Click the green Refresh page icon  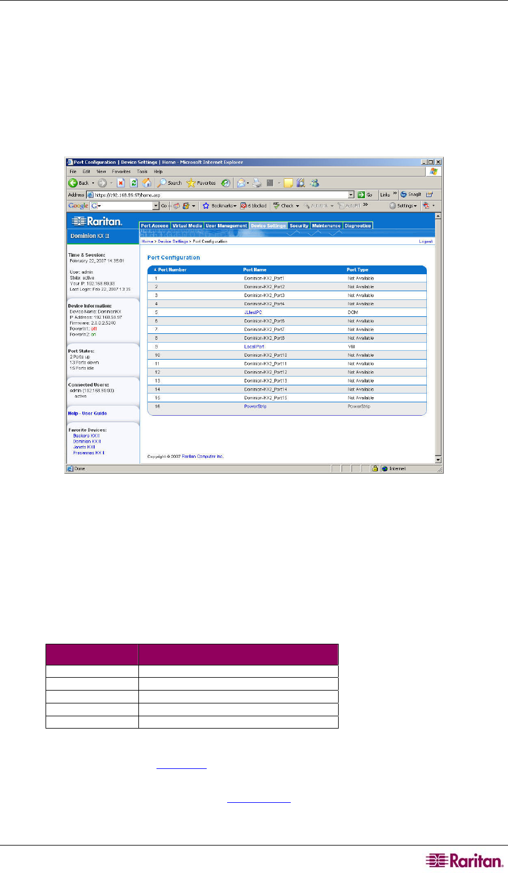pyautogui.click(x=134, y=183)
